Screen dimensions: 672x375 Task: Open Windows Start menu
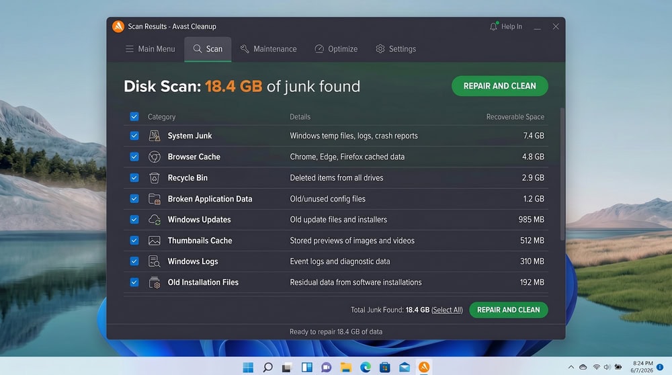(248, 368)
